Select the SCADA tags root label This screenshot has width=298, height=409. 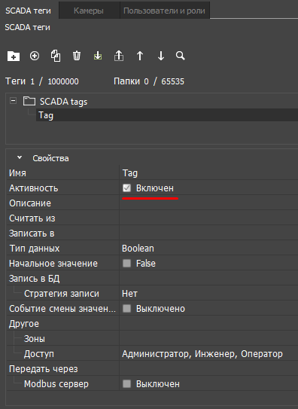point(63,102)
